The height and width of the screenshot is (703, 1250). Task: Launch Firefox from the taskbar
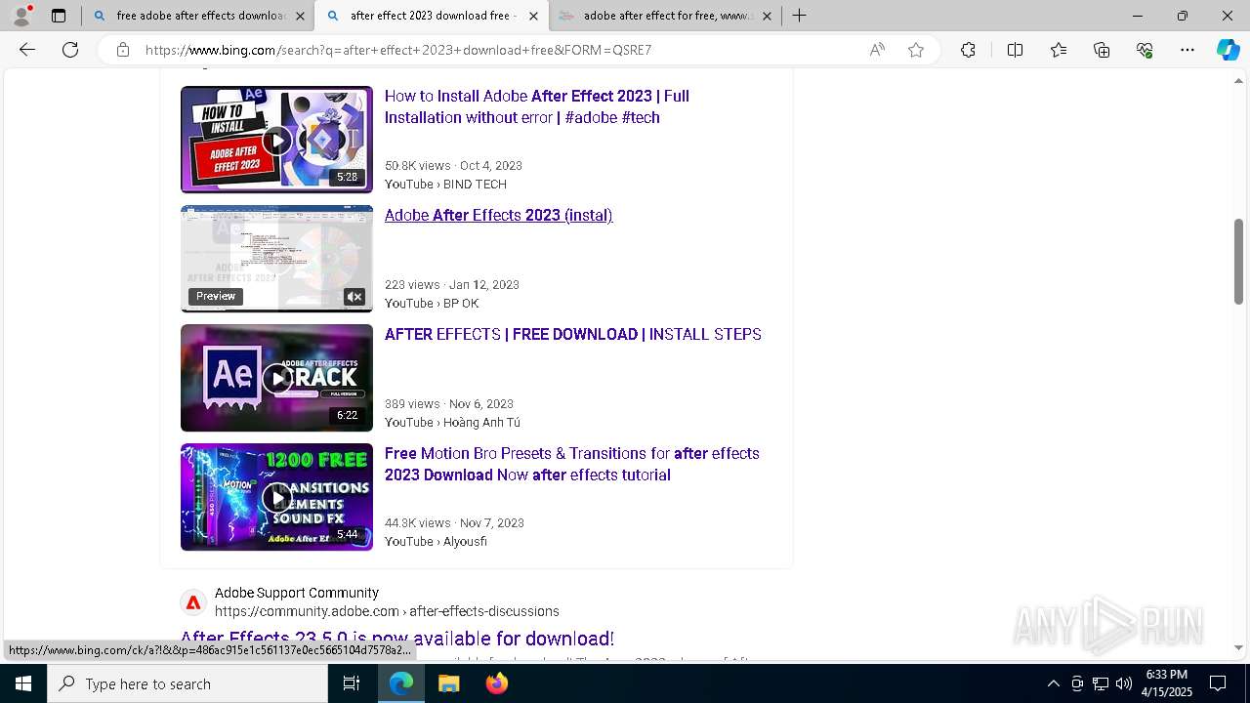click(496, 683)
